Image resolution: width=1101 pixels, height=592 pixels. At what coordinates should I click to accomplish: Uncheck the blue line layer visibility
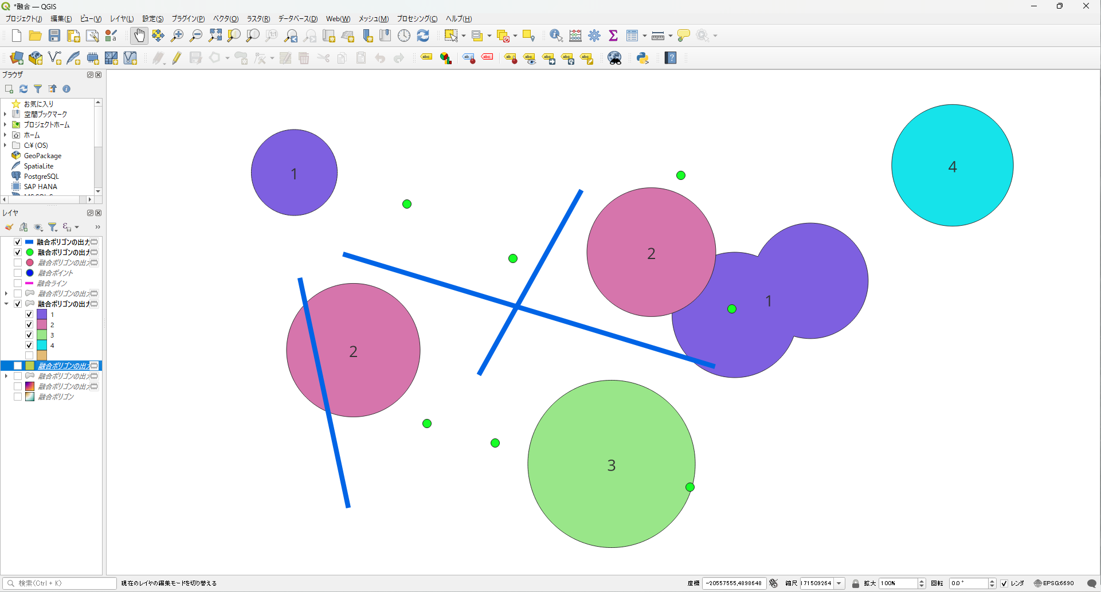coord(18,242)
